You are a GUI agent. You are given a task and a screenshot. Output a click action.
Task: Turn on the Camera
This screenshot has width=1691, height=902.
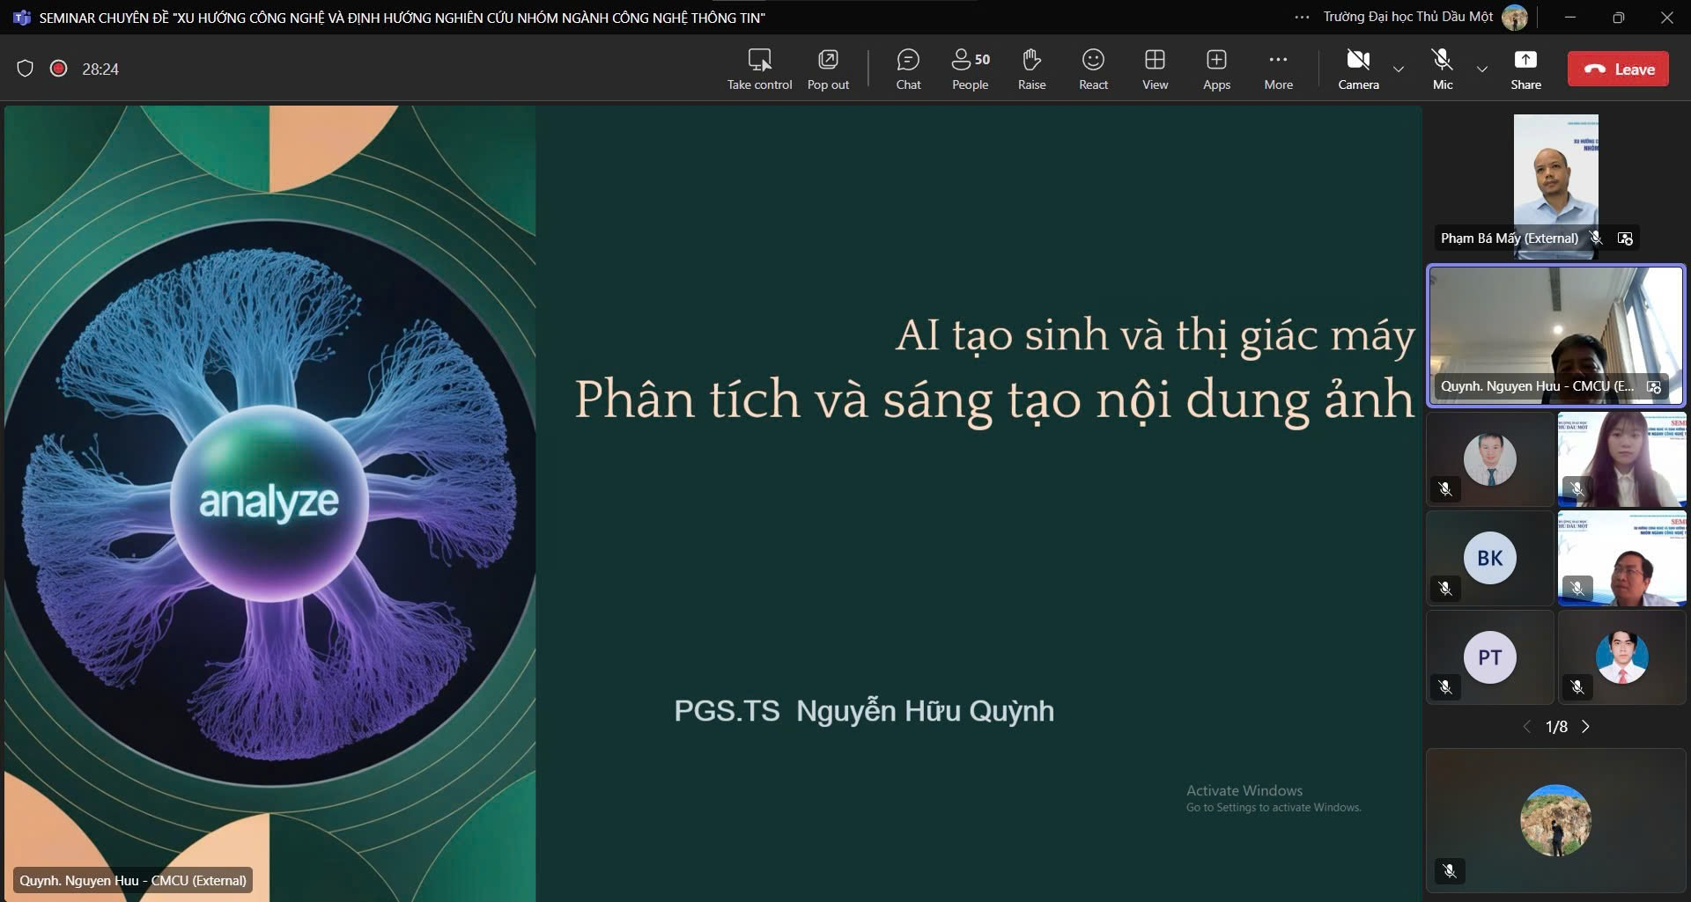[1358, 70]
